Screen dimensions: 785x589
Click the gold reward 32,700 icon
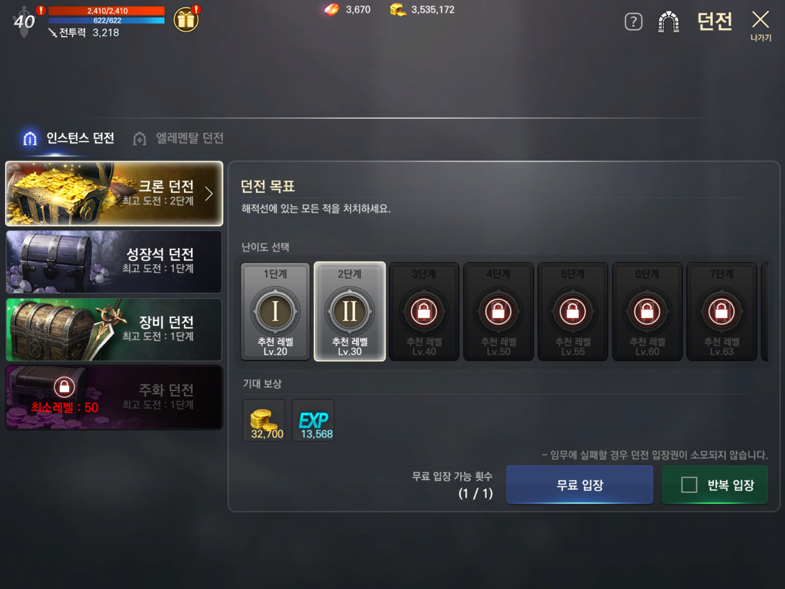tap(264, 420)
